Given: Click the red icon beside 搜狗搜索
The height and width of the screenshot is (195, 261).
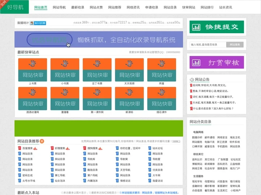Looking at the screenshot, I should [x=84, y=148].
